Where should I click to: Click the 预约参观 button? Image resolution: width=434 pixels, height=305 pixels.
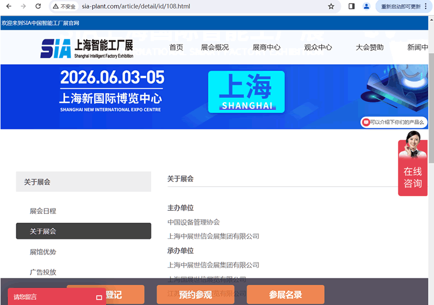pos(196,295)
